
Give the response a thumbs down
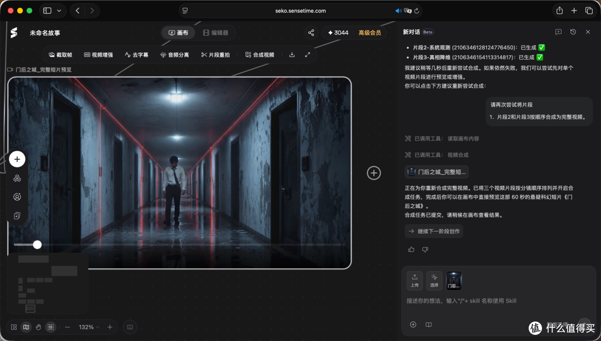pyautogui.click(x=425, y=249)
